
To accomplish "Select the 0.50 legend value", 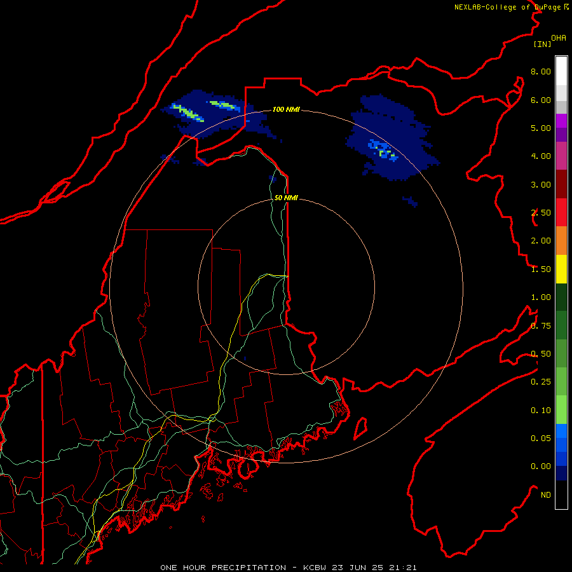I will pos(541,354).
